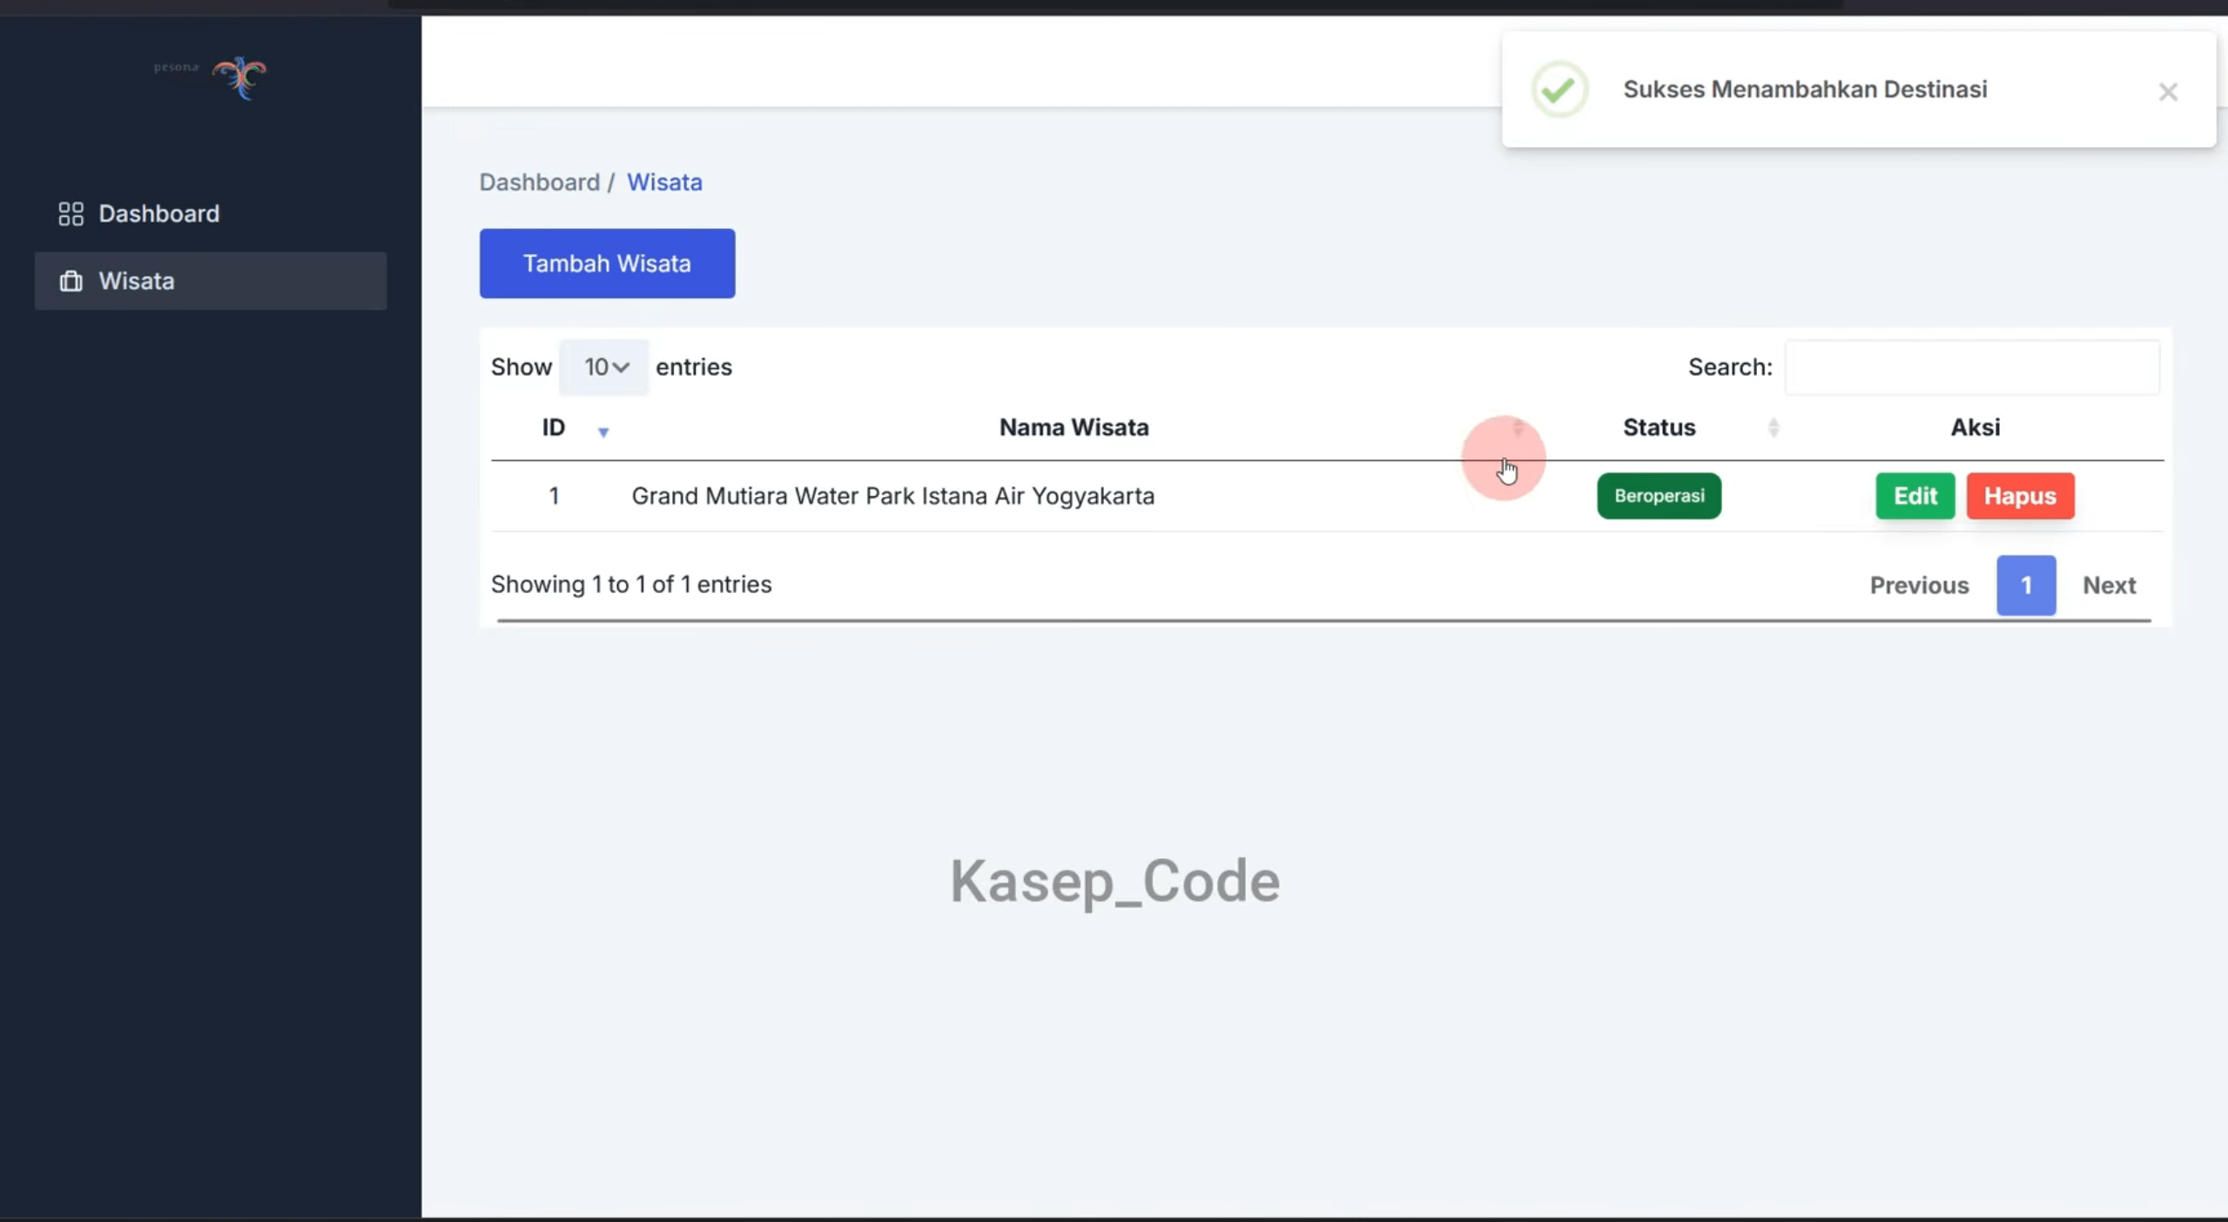The height and width of the screenshot is (1222, 2228).
Task: Click the ID column header
Action: pos(554,427)
